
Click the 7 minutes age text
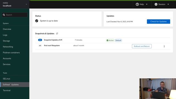[x=78, y=40]
